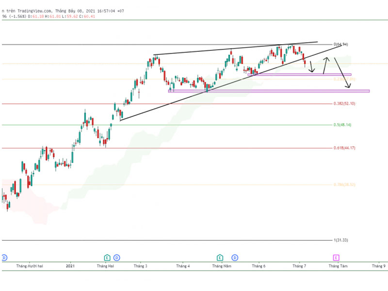The image size is (388, 291).
Task: Select the faint 0.236 Fibonacci level label
Action: click(344, 79)
